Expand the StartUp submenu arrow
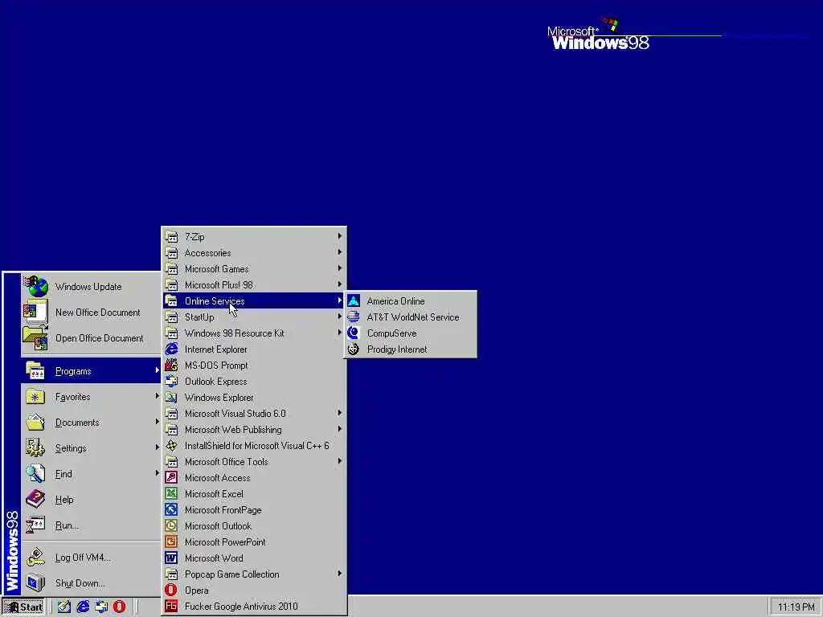The image size is (823, 617). [340, 317]
